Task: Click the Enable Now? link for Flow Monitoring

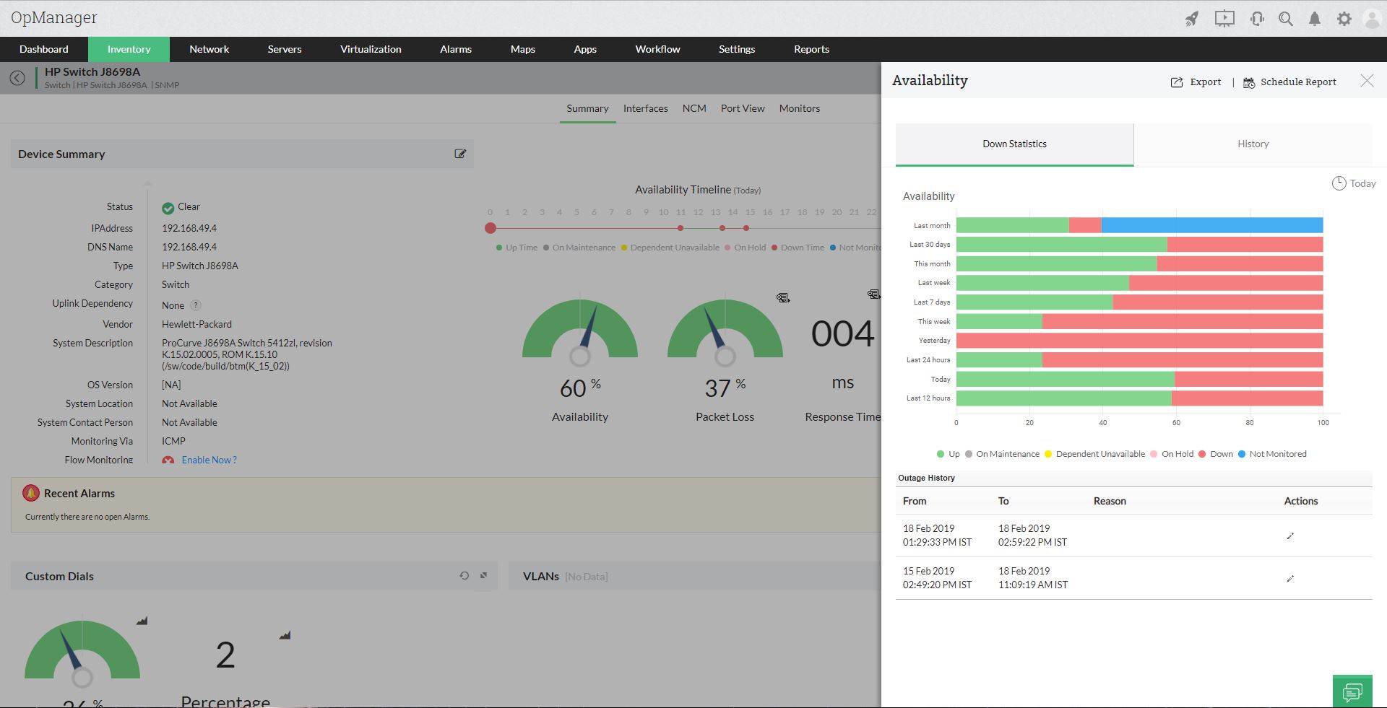Action: point(209,460)
